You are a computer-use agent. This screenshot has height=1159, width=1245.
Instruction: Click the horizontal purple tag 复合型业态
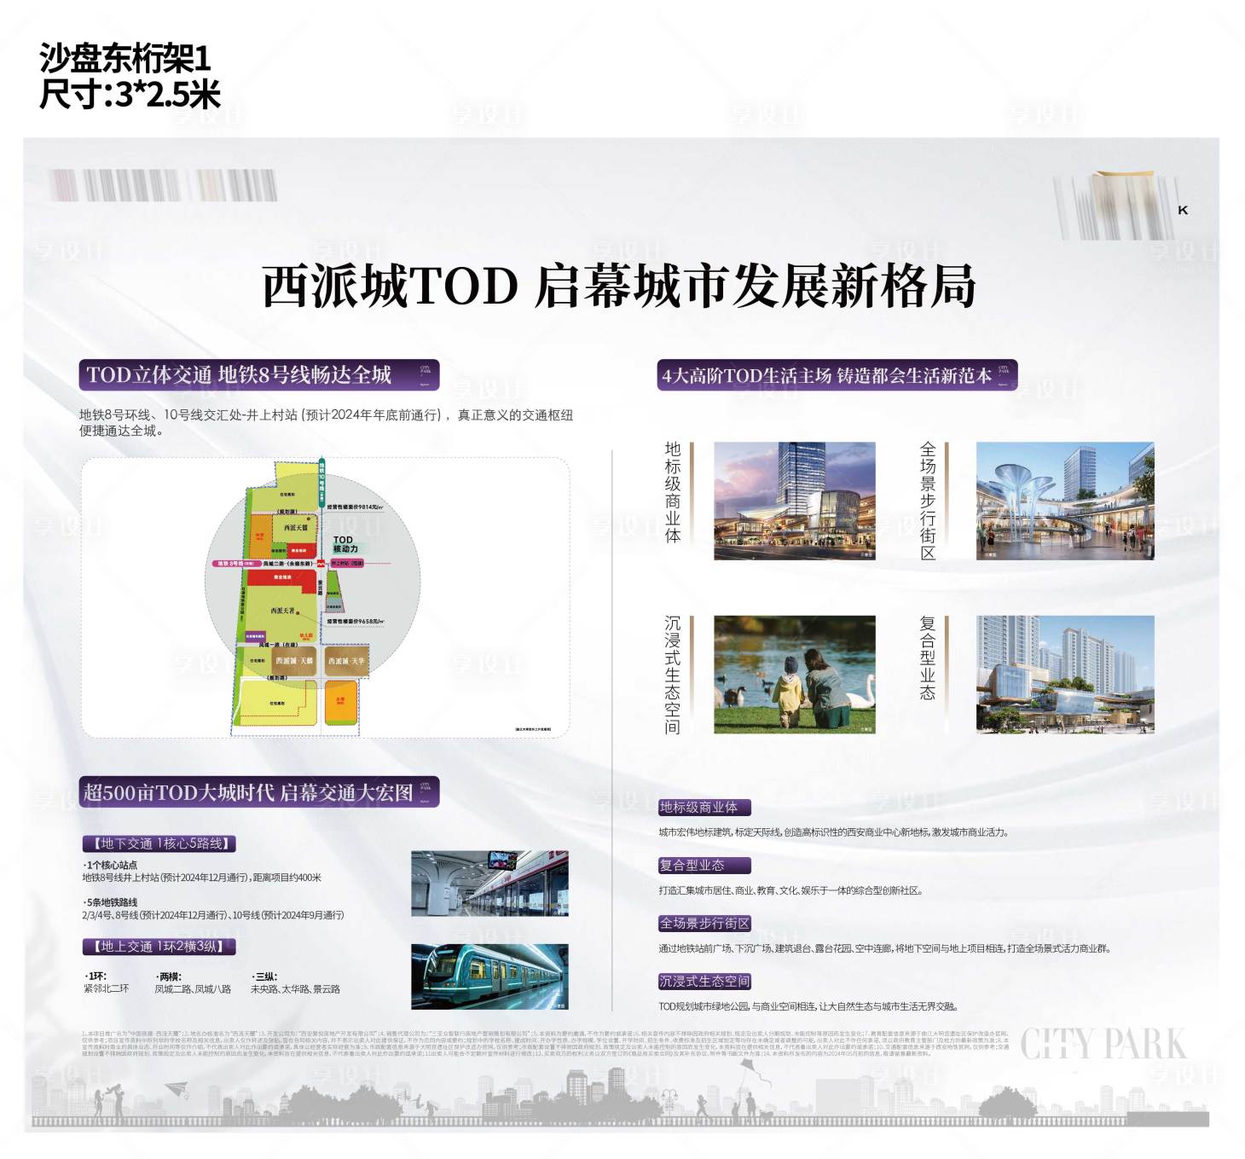pos(704,865)
